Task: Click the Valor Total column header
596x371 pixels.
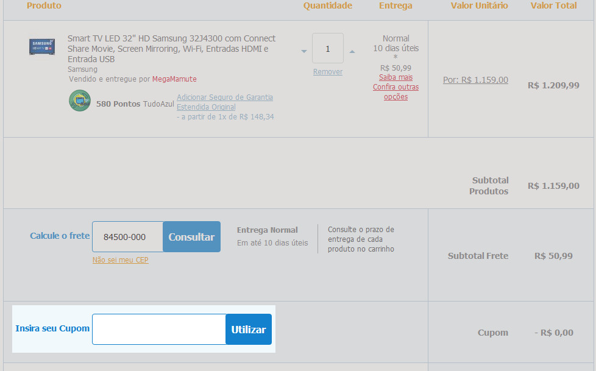Action: point(554,5)
